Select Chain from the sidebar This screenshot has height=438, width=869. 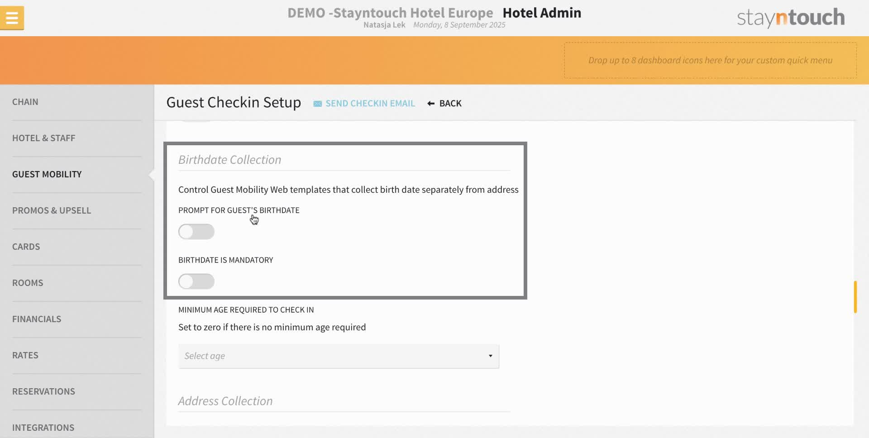tap(25, 102)
